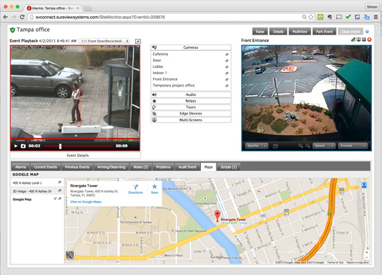The height and width of the screenshot is (275, 382).
Task: Open Street View pegman on map
Action: 364,185
